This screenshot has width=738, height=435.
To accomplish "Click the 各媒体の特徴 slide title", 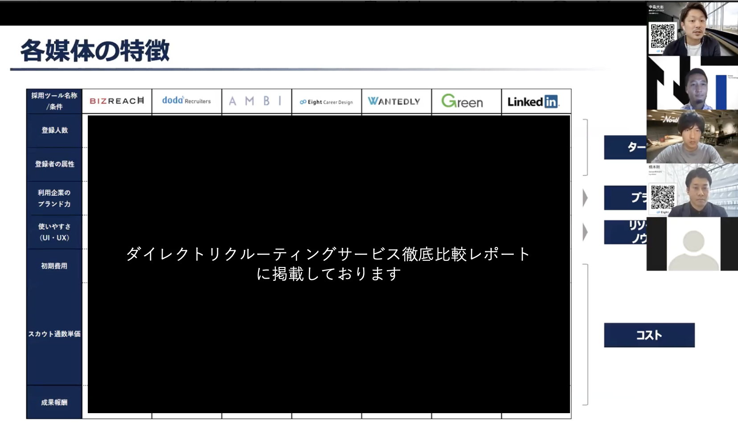I will (95, 50).
